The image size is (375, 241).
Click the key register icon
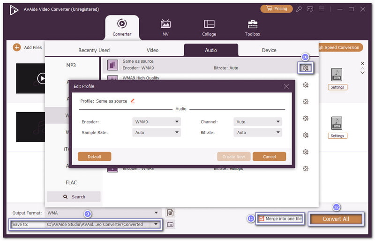tap(299, 9)
